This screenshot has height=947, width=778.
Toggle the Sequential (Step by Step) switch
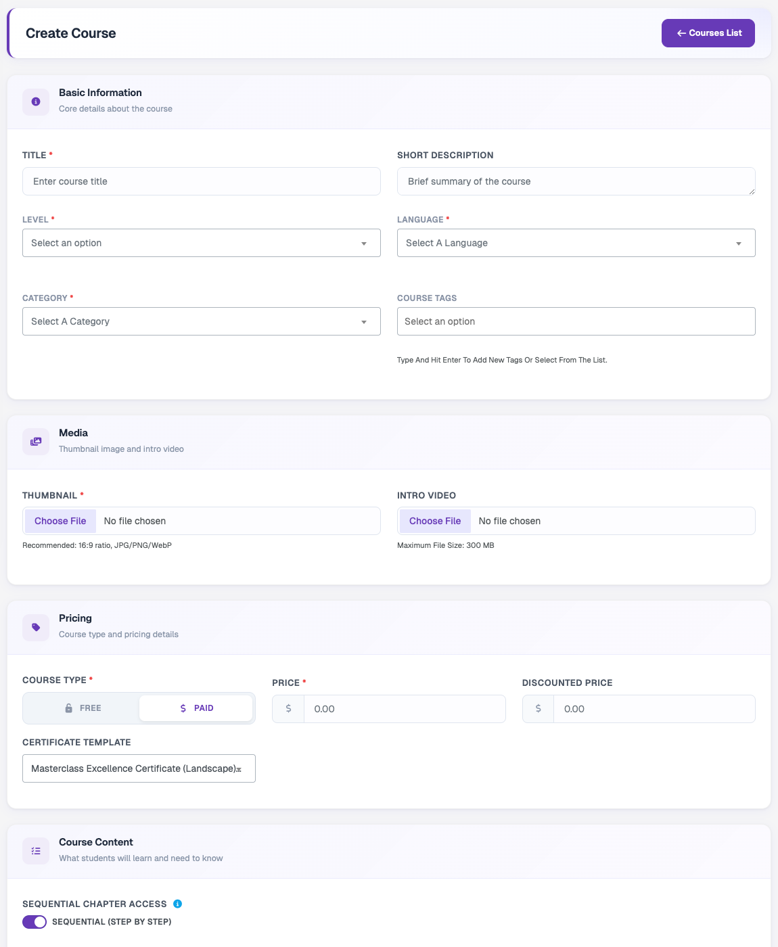(35, 922)
